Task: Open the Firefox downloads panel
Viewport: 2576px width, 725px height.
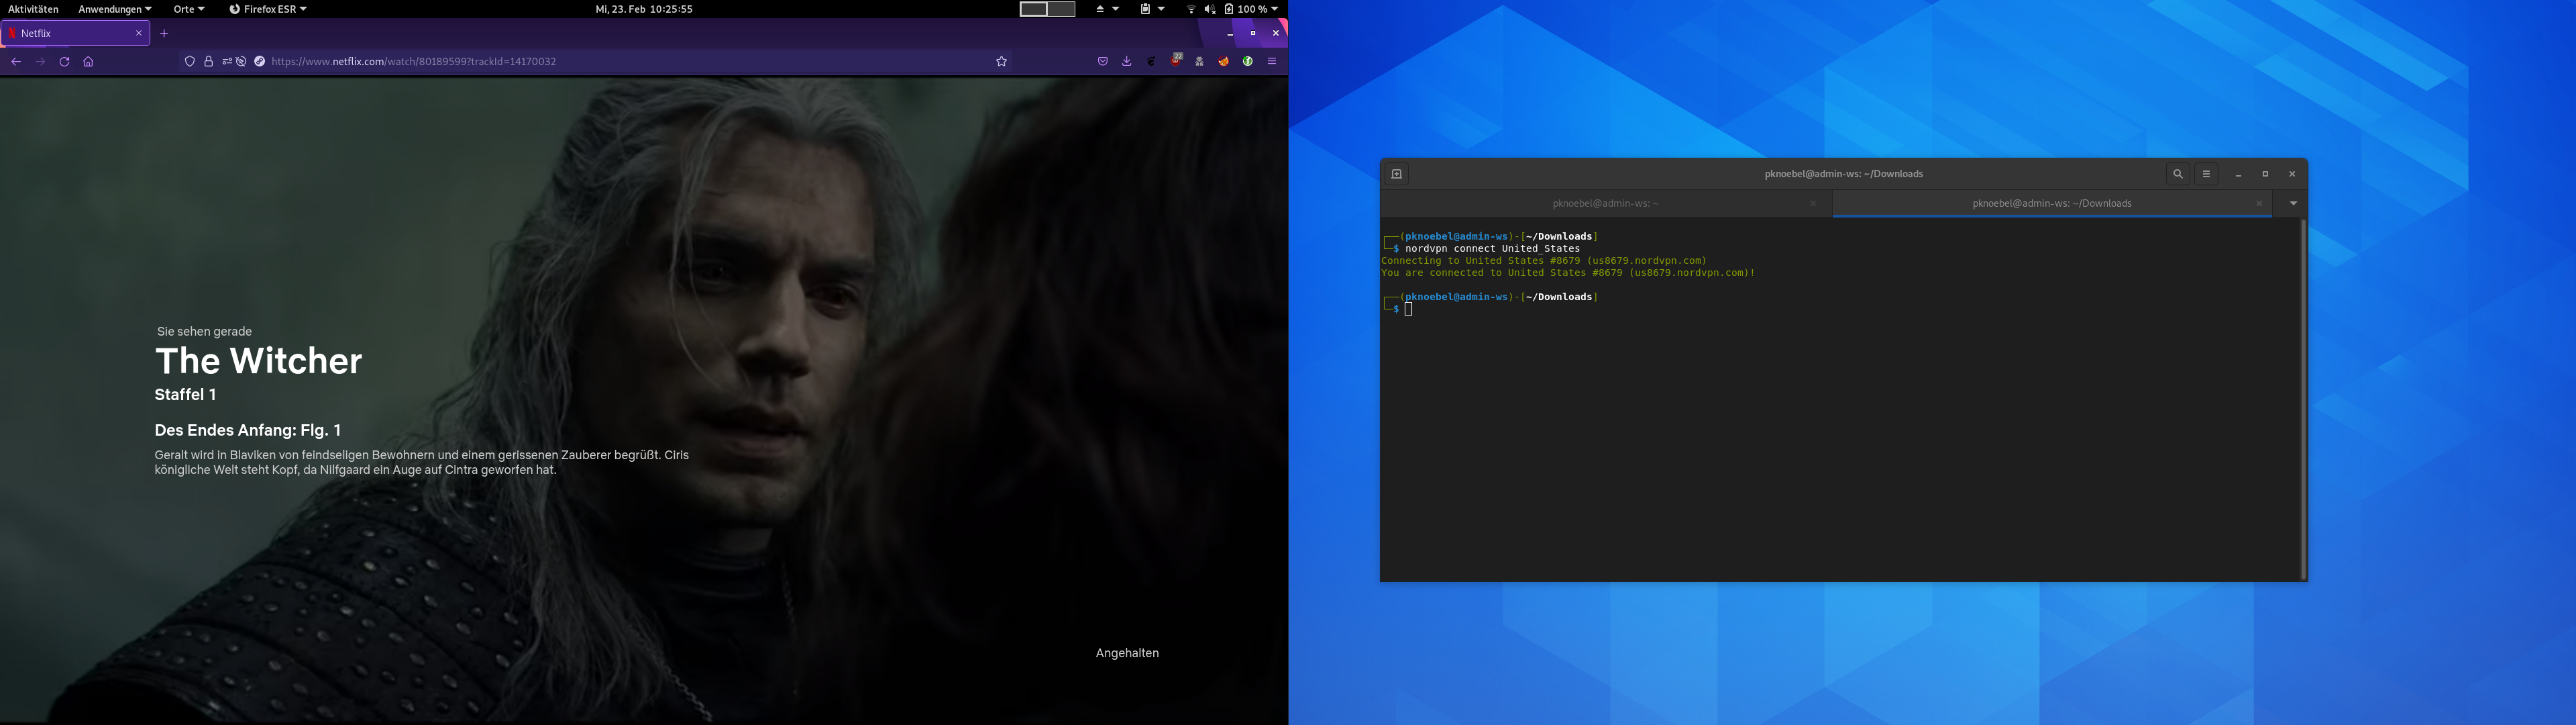Action: 1127,62
